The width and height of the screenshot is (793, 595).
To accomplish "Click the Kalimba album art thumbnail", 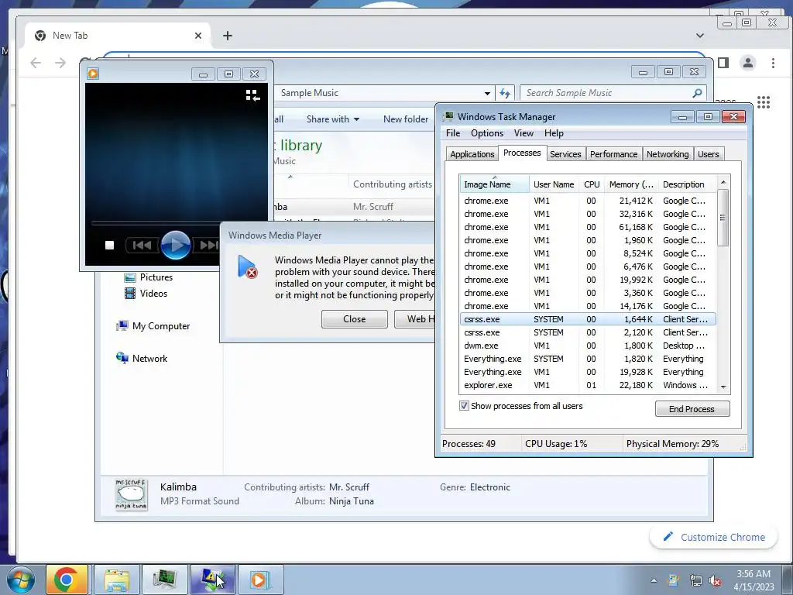I will [x=131, y=494].
